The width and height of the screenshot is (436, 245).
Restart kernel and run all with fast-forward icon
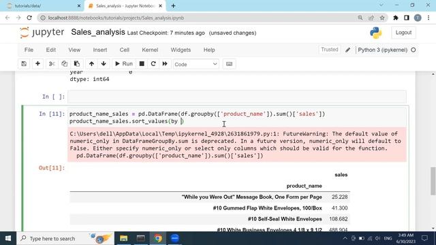point(165,64)
